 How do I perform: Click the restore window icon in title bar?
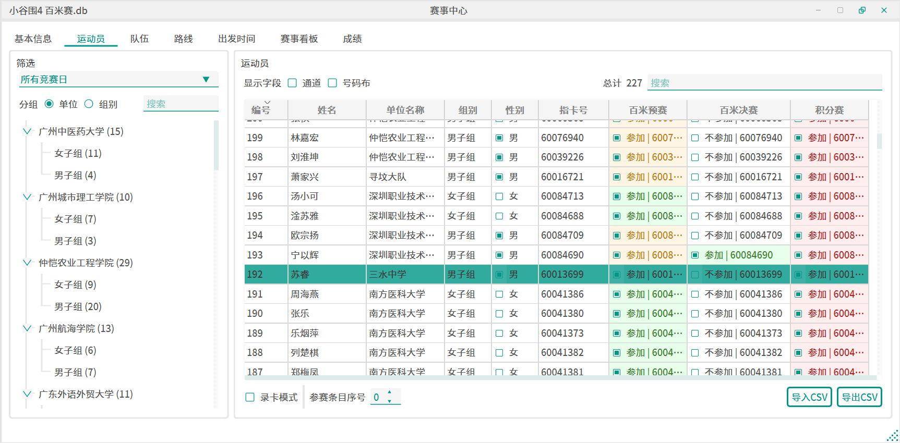click(x=862, y=10)
